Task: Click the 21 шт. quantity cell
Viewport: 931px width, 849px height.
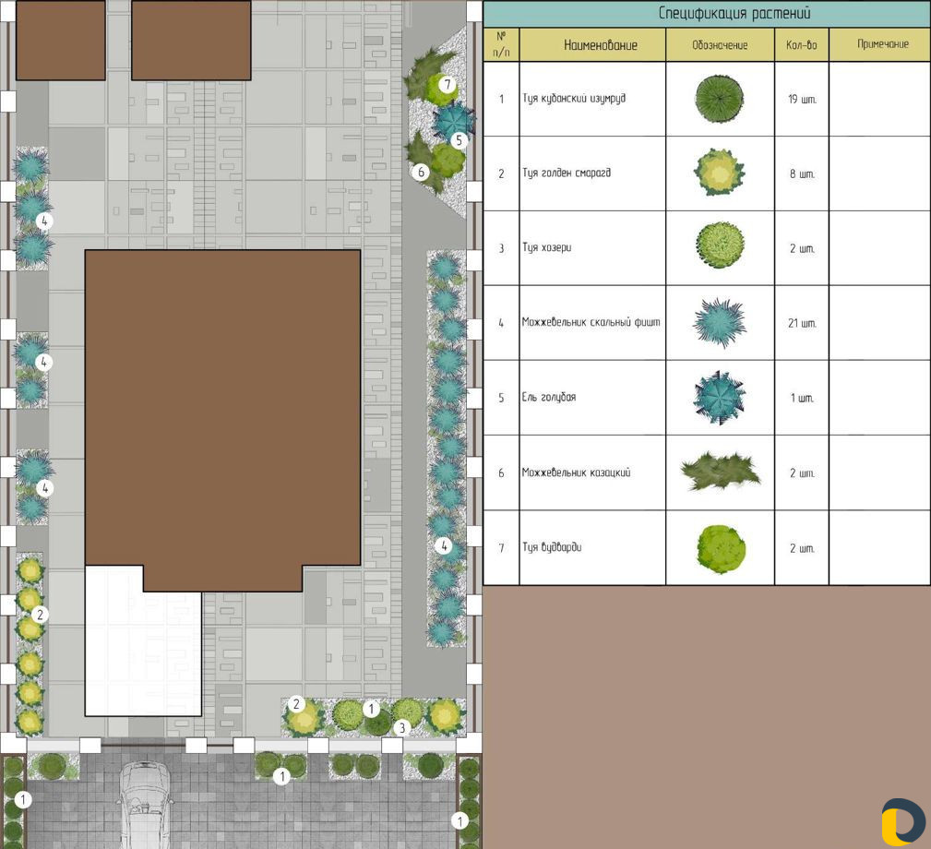Action: coord(802,323)
